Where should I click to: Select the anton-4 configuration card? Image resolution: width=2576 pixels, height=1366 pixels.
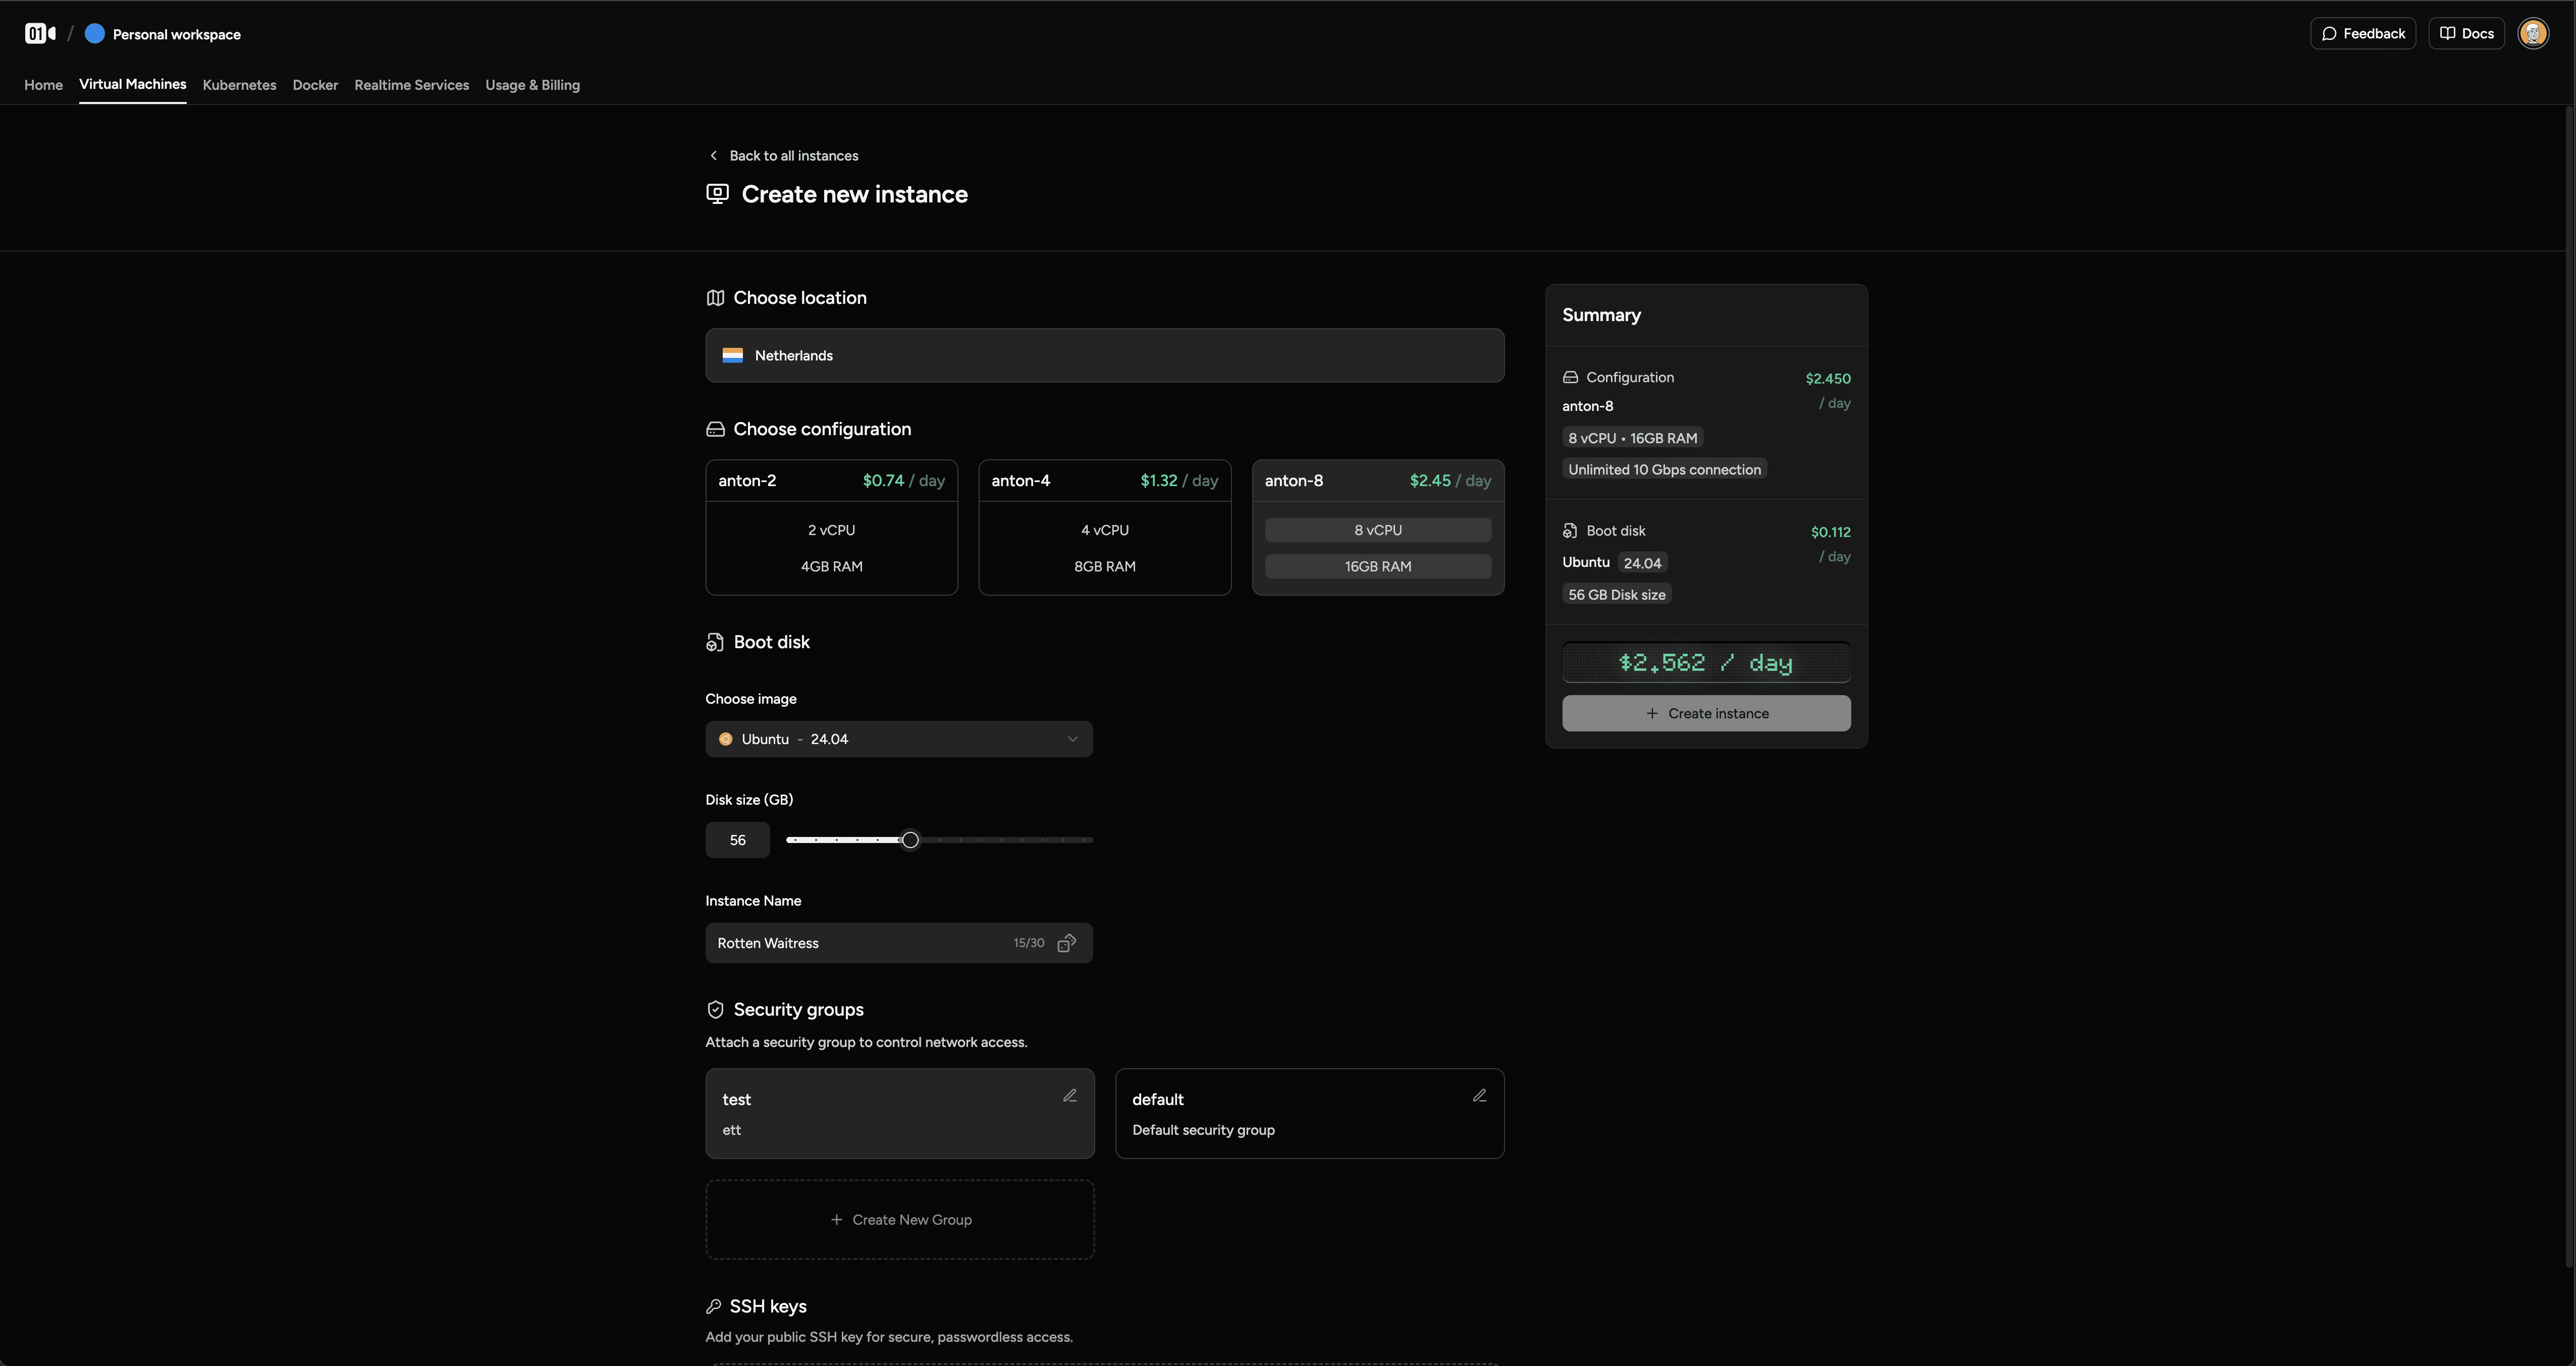coord(1104,527)
